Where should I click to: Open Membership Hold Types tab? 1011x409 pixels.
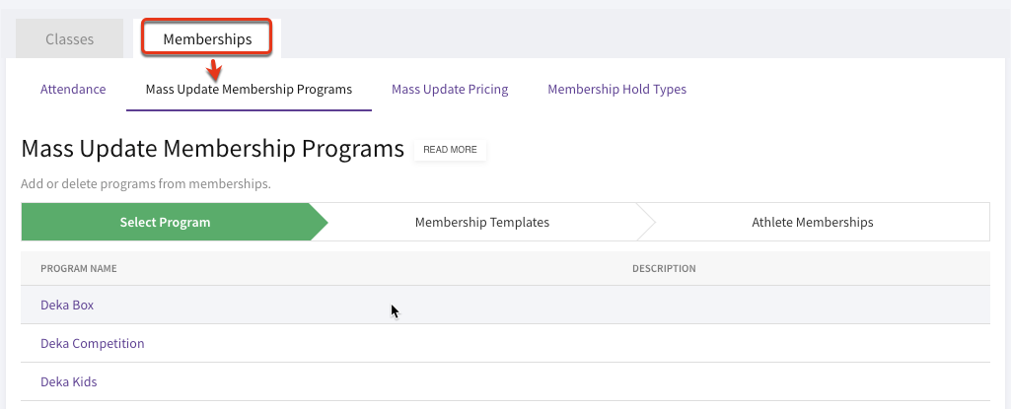click(x=617, y=90)
